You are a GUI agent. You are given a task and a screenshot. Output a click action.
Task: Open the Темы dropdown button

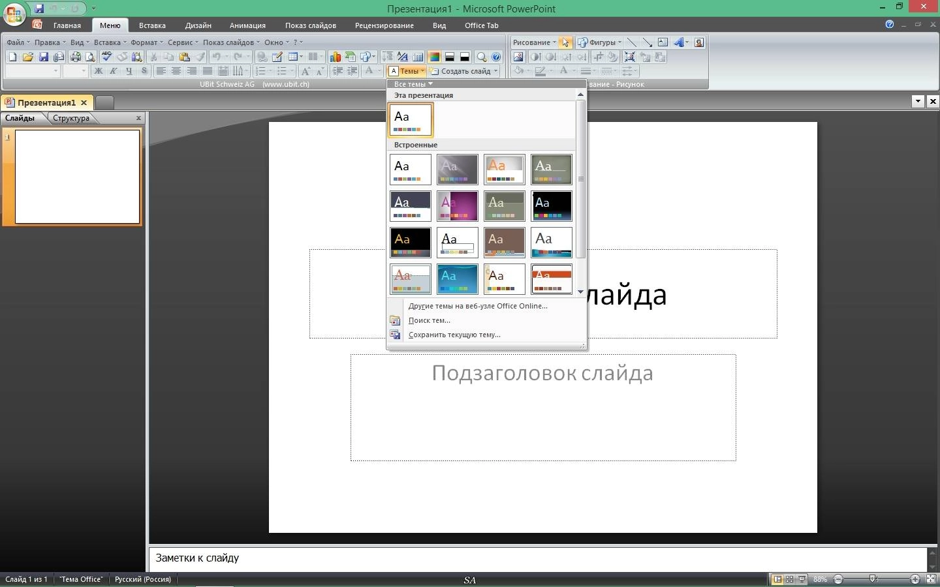pos(407,70)
